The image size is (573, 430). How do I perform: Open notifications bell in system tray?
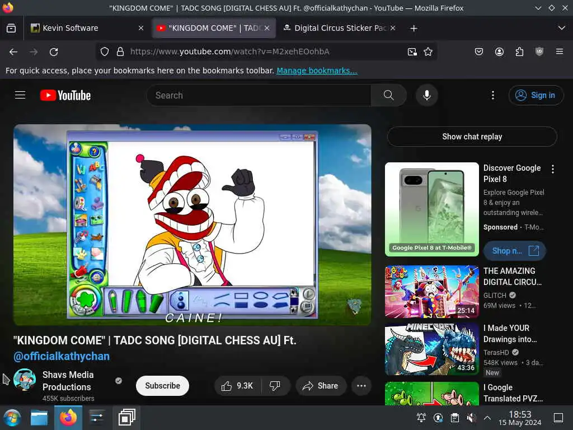pos(421,418)
